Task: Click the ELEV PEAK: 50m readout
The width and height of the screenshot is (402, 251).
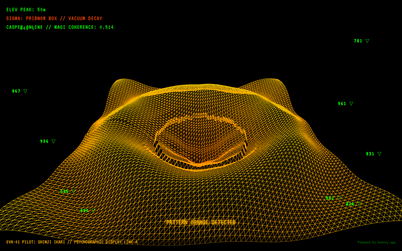Action: [26, 10]
